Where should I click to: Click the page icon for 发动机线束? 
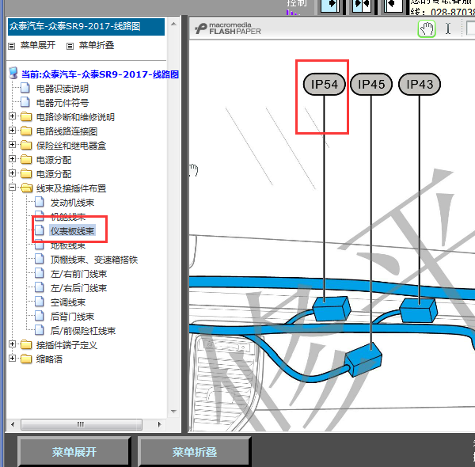40,202
